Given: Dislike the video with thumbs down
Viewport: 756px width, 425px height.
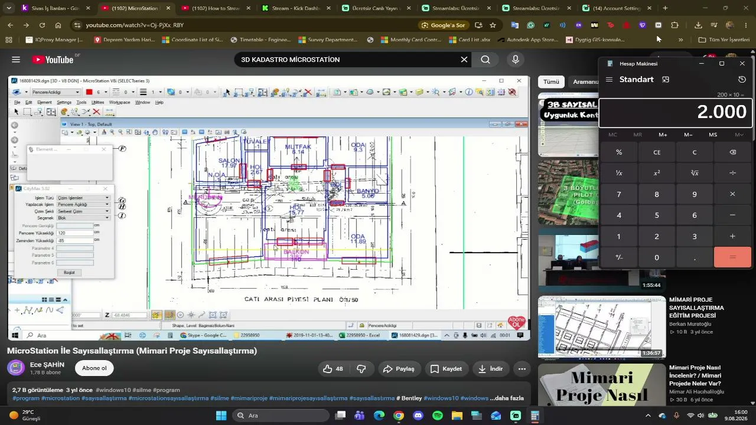Looking at the screenshot, I should [361, 369].
